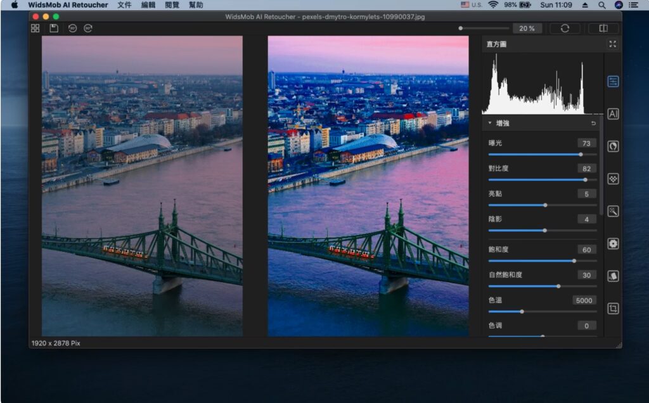649x403 pixels.
Task: Open the batch grid view icon
Action: point(35,28)
